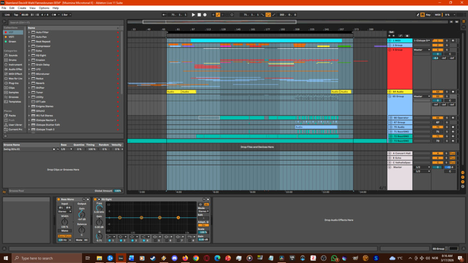Open 5 Group output Master dropdown
The width and height of the screenshot is (468, 263).
tap(422, 50)
